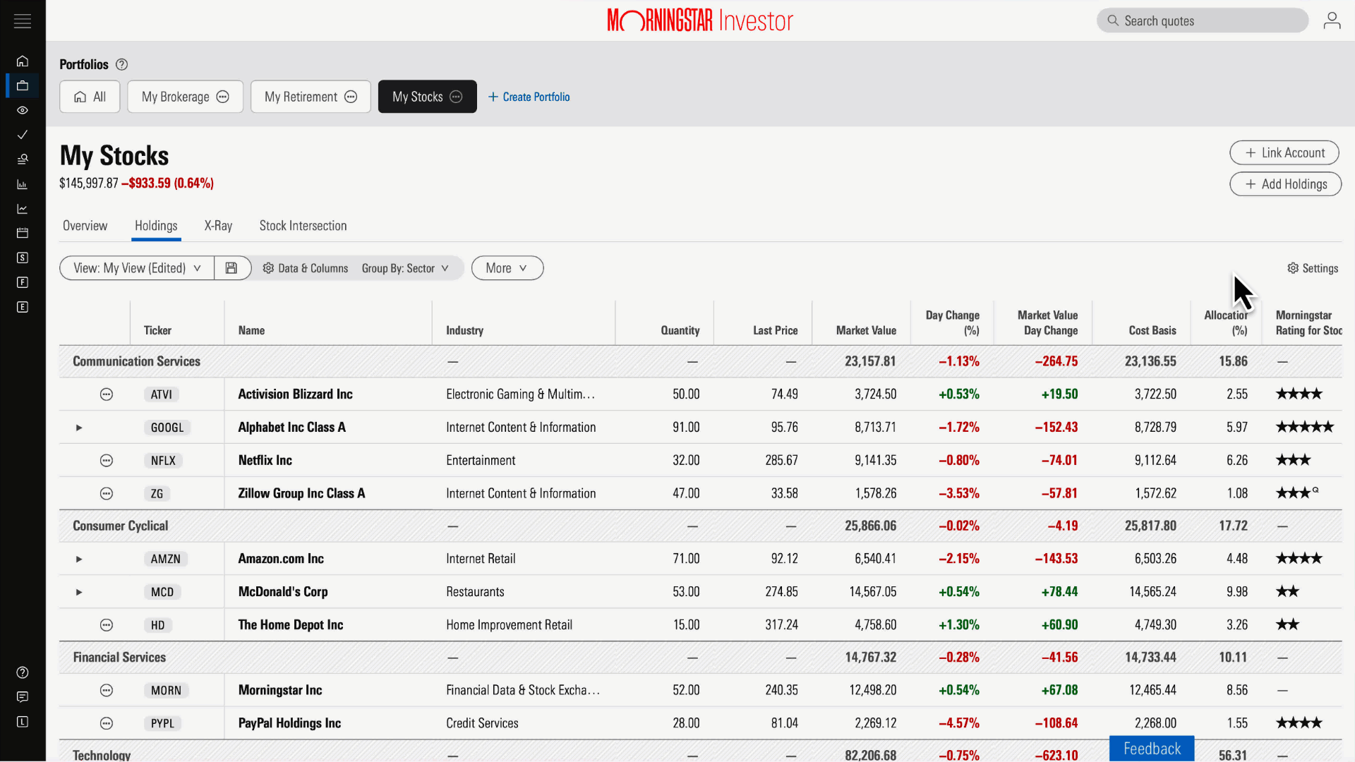Open My Stocks portfolio ellipsis menu

(457, 97)
